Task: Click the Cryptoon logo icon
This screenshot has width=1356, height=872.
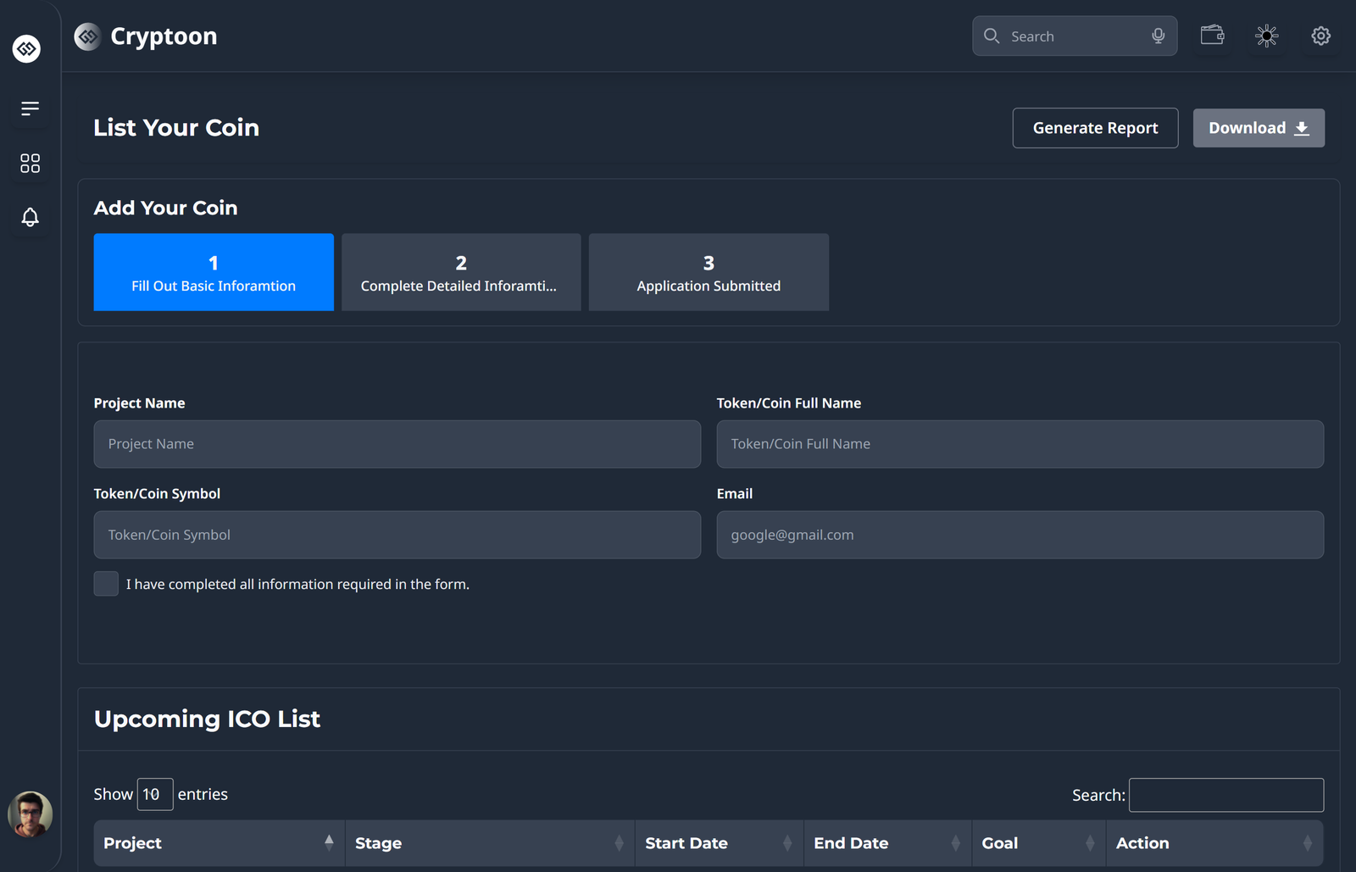Action: click(86, 36)
